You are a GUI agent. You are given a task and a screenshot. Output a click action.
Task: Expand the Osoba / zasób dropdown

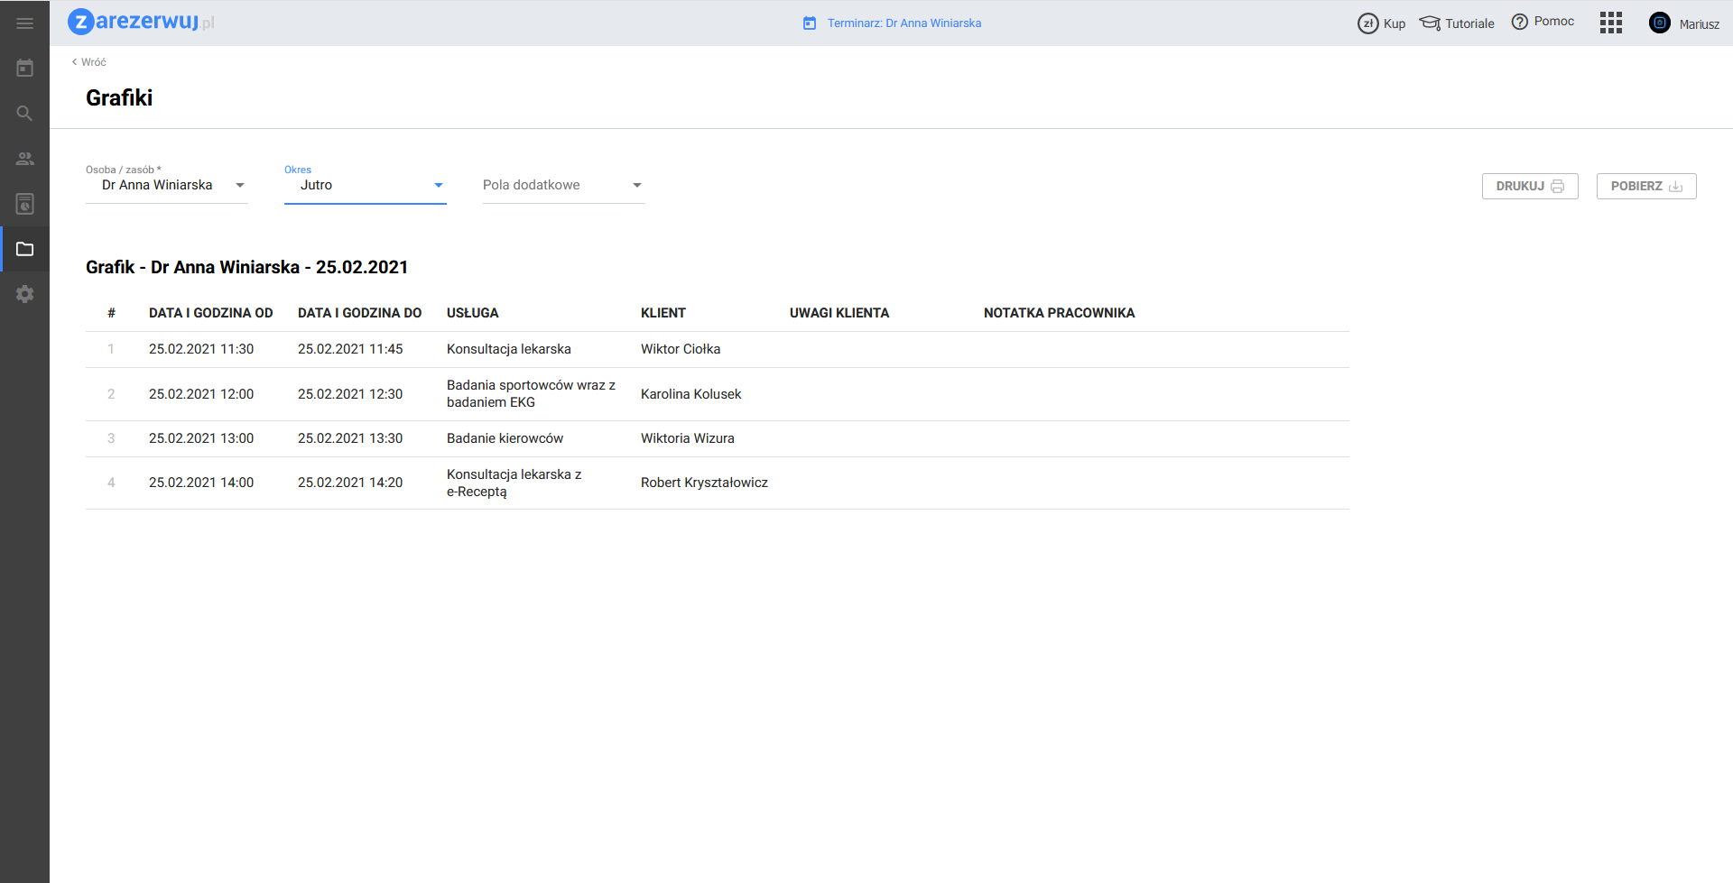point(166,186)
